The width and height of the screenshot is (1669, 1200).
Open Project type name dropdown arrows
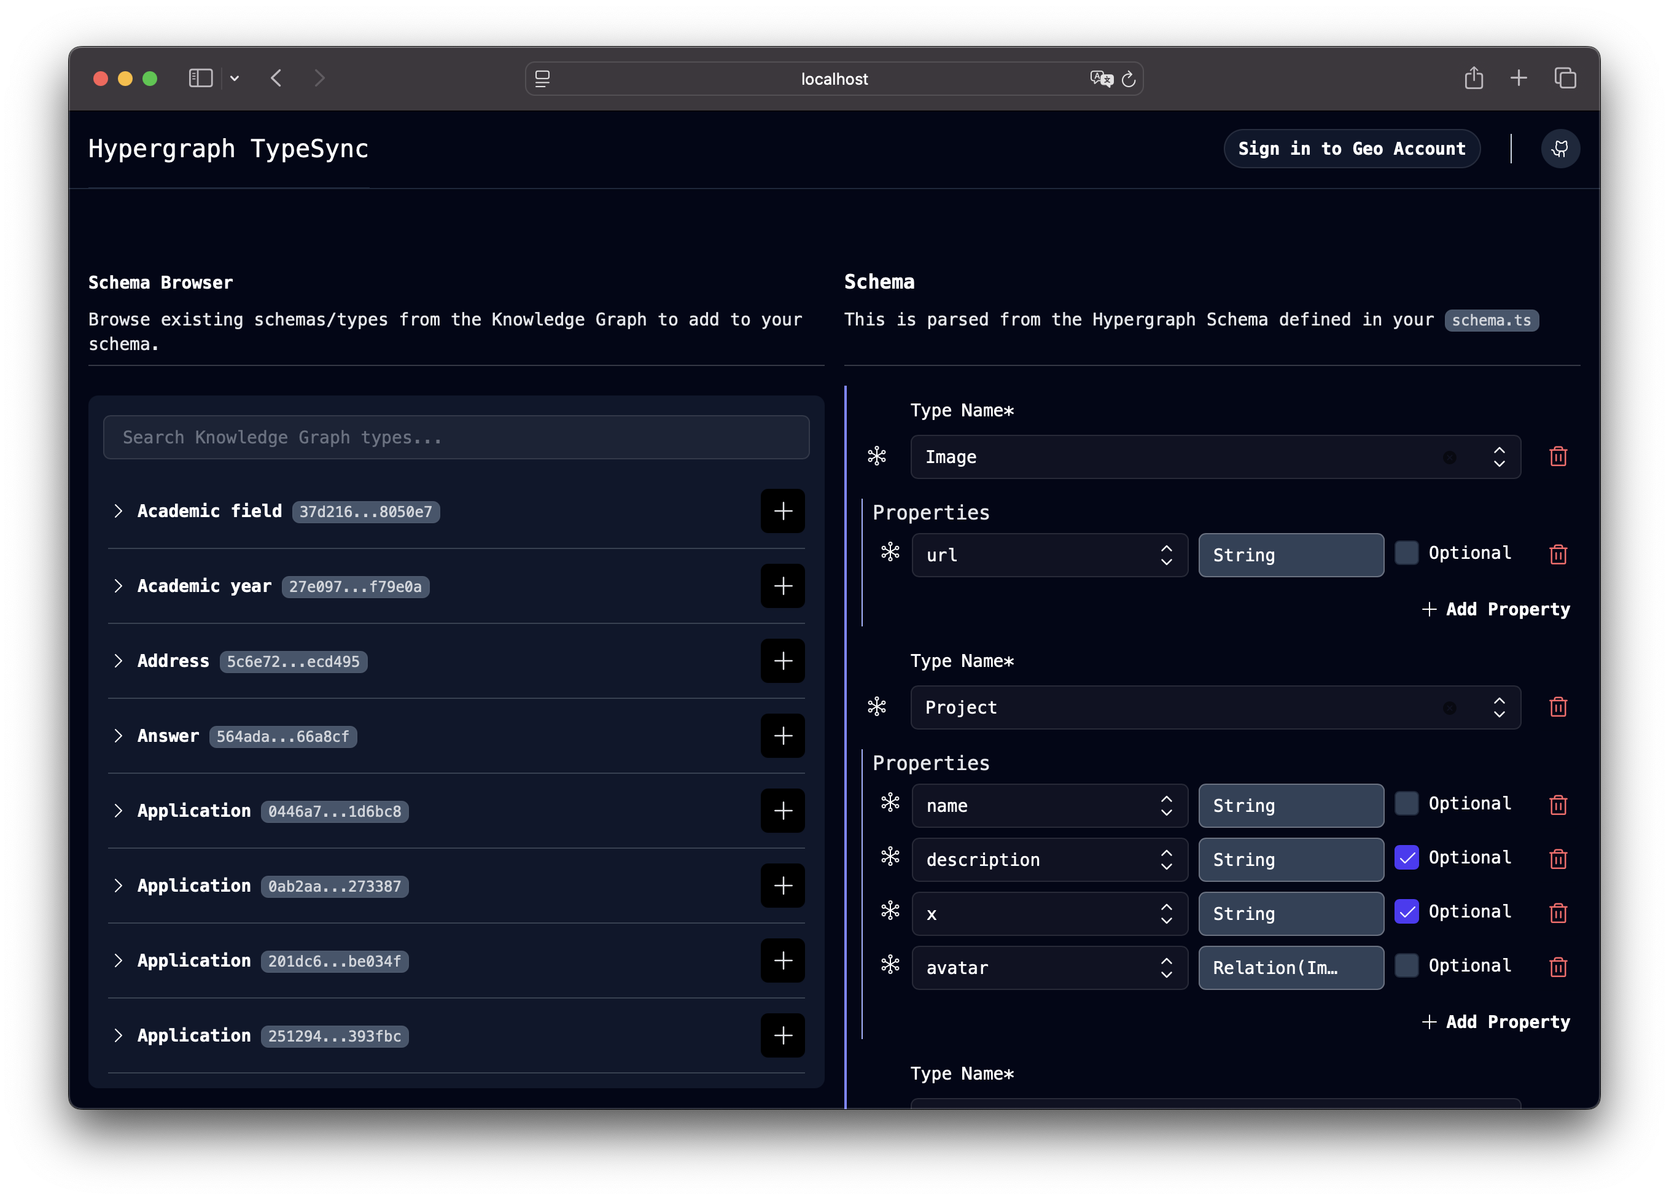tap(1498, 708)
